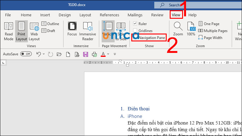The width and height of the screenshot is (242, 136).
Task: Open the Immersive Reader
Action: click(x=87, y=31)
